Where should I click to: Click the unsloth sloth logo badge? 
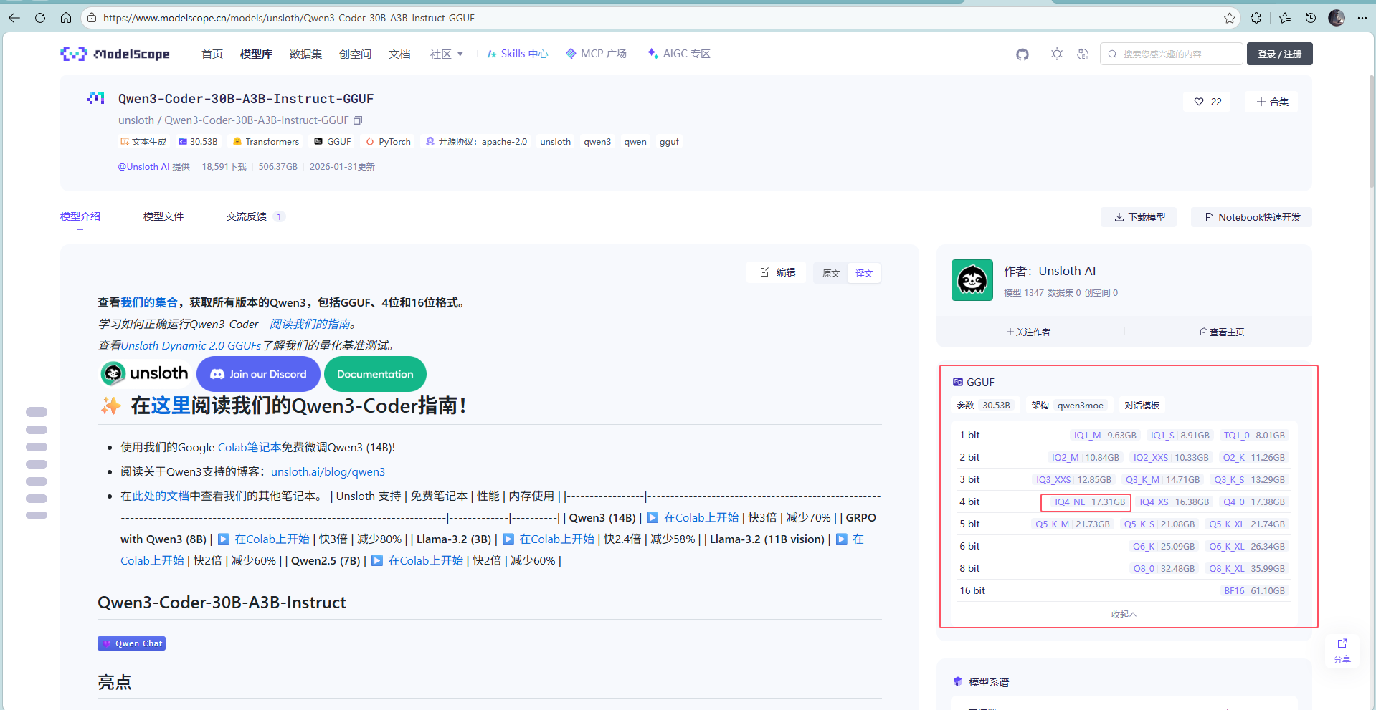click(145, 373)
